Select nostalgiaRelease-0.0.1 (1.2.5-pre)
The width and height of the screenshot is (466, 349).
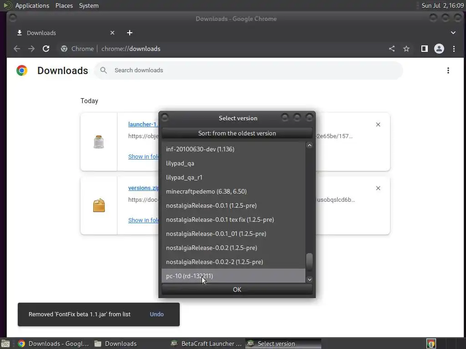click(233, 205)
